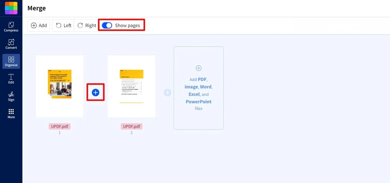Select the second UPDF.pdf page thumbnail
Screen dimensions: 390x183
click(x=131, y=86)
